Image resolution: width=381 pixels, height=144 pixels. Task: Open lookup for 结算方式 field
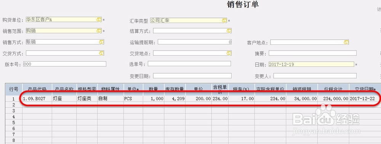coord(229,31)
